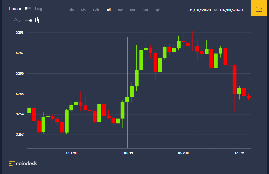Select the 6h time range

[83, 10]
